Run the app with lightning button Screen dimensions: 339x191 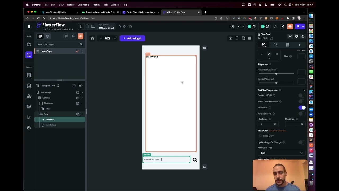[x=298, y=27]
